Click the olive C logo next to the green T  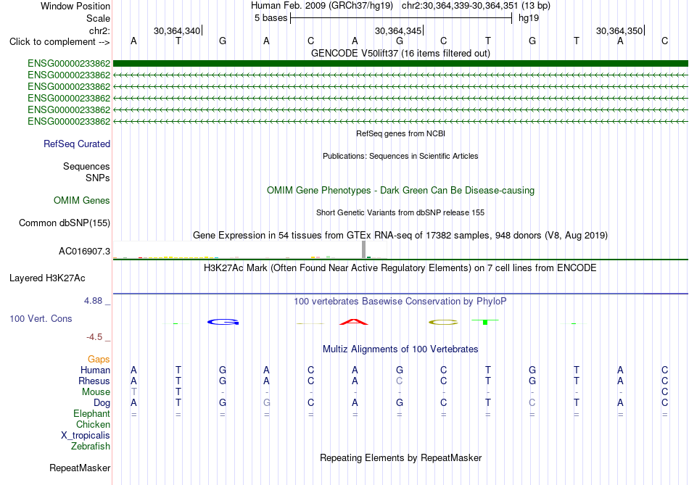[443, 322]
